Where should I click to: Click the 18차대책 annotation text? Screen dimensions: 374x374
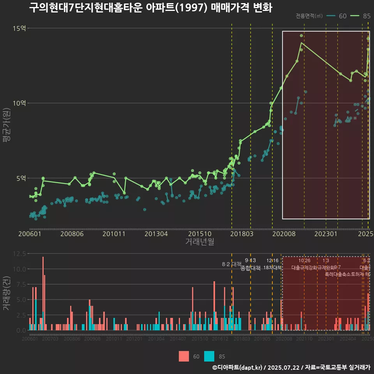(x=273, y=267)
